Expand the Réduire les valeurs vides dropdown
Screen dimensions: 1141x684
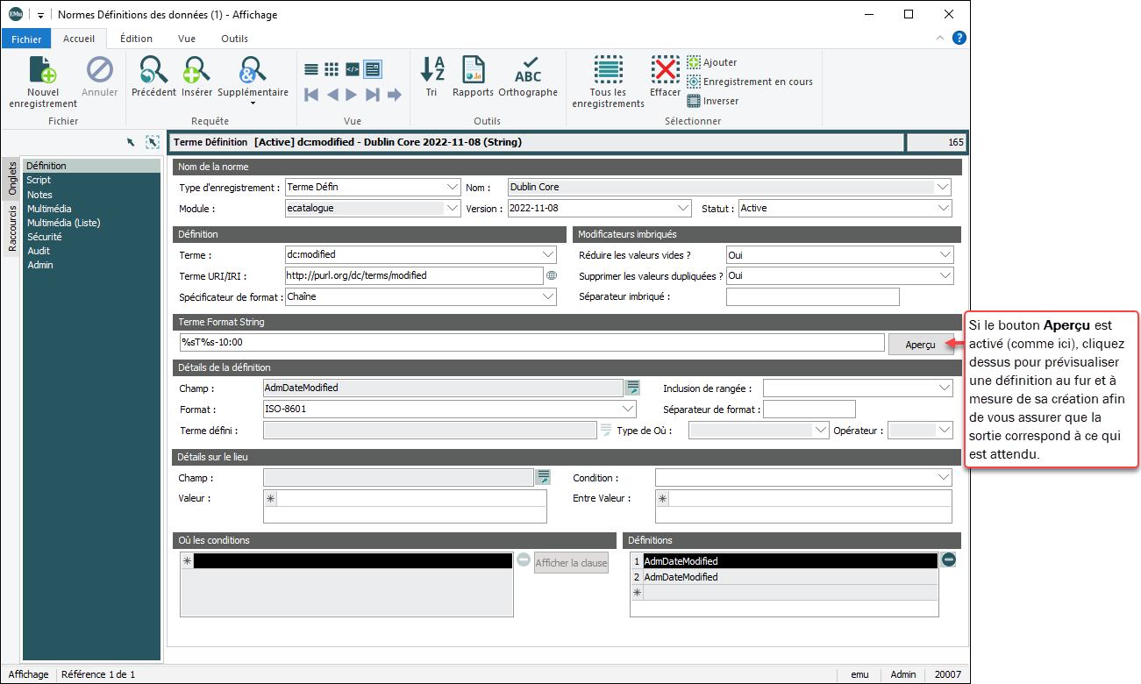944,255
